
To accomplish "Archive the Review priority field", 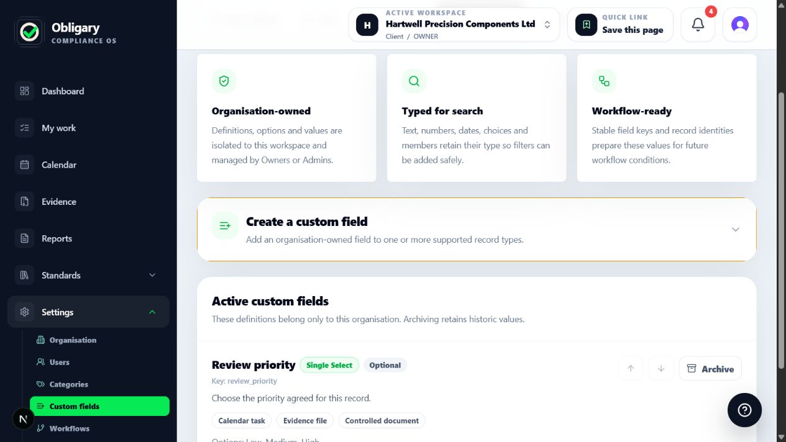I will 710,369.
